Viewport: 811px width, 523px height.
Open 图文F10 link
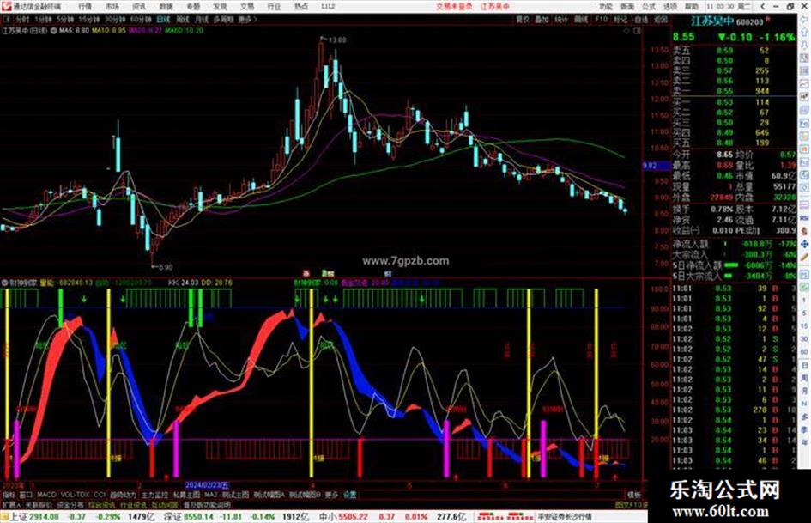click(631, 505)
